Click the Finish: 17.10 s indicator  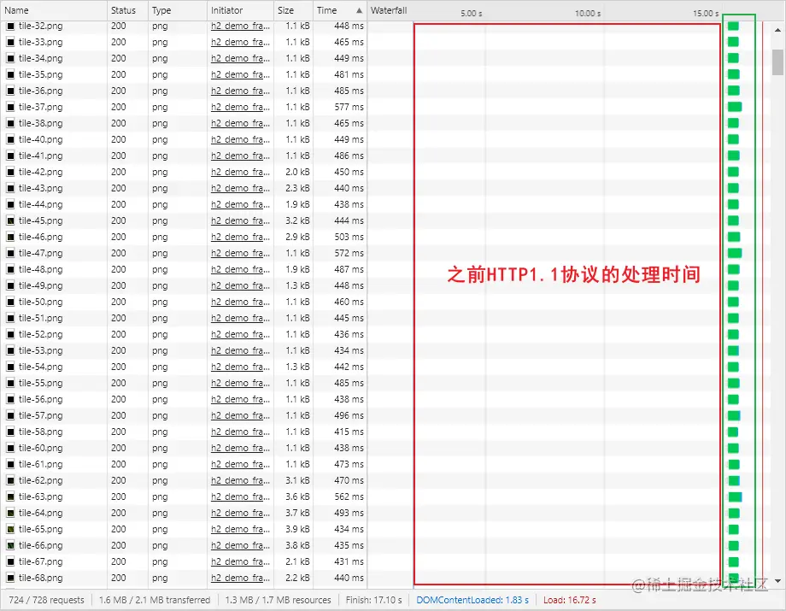(x=374, y=599)
